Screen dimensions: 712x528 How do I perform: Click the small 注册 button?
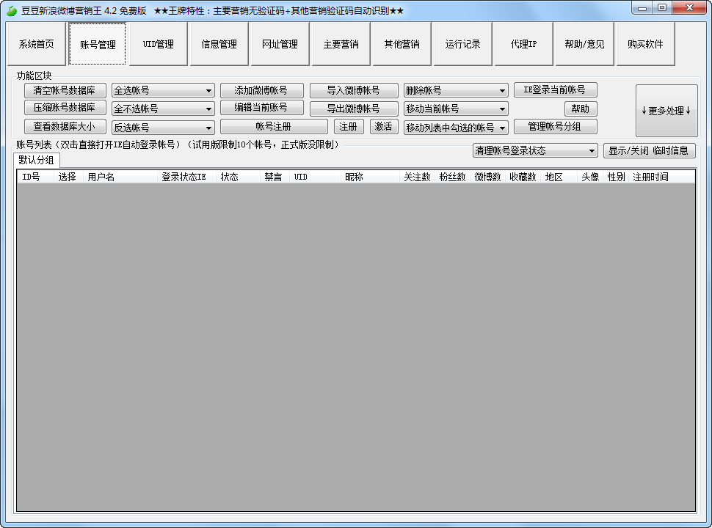click(x=349, y=126)
